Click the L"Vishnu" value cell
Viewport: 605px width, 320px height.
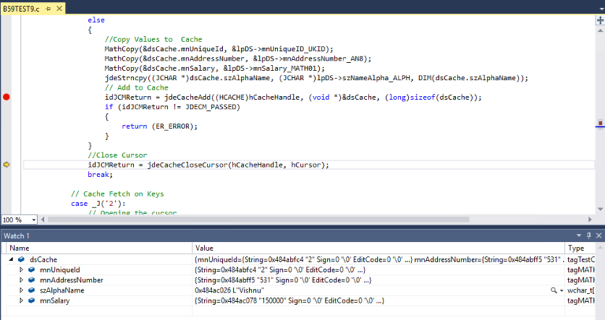tap(229, 290)
